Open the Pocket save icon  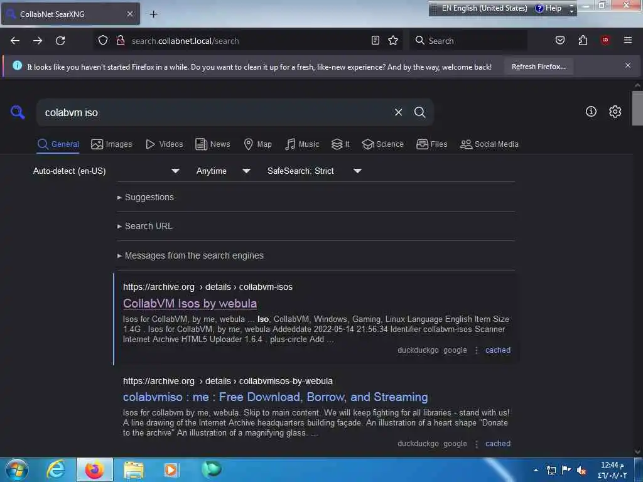(560, 40)
